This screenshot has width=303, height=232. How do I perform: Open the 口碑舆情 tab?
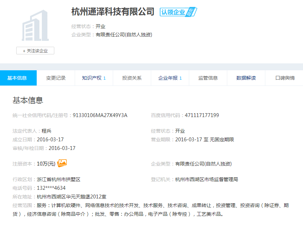tap(285, 78)
